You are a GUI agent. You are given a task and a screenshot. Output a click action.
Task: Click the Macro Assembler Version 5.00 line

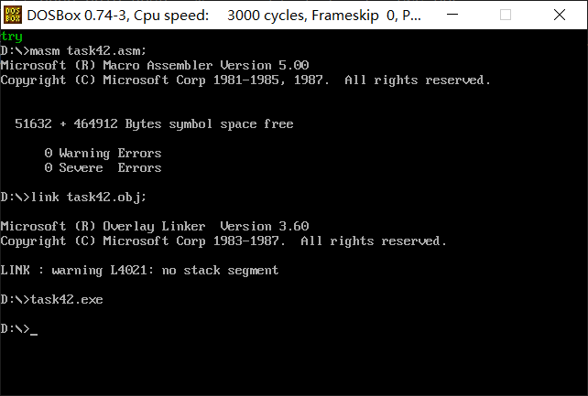(154, 66)
